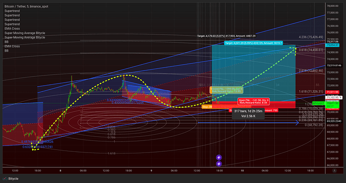The image size is (346, 183).
Task: Select the Supertrend legend entry directly below chart title
Action: (x=12, y=11)
